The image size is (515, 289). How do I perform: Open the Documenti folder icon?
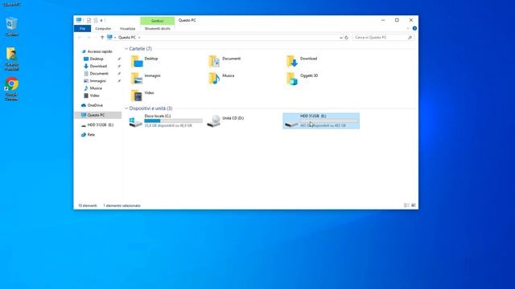coord(214,62)
